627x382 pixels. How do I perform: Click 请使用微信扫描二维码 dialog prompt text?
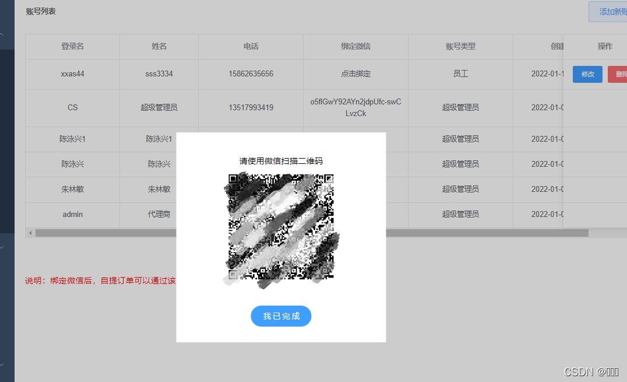tap(281, 161)
